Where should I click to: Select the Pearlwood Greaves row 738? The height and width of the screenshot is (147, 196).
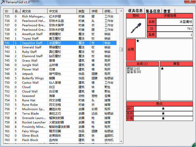[60, 30]
